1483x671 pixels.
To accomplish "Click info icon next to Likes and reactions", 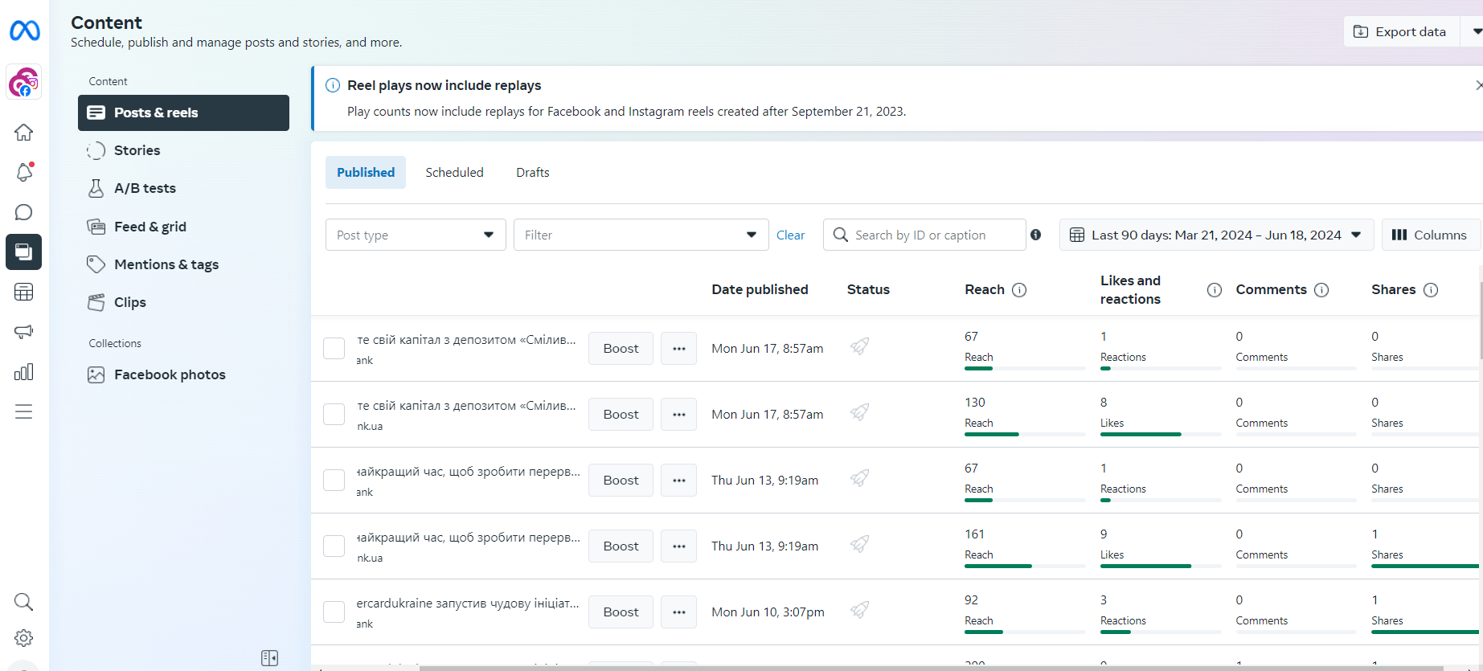I will coord(1215,290).
